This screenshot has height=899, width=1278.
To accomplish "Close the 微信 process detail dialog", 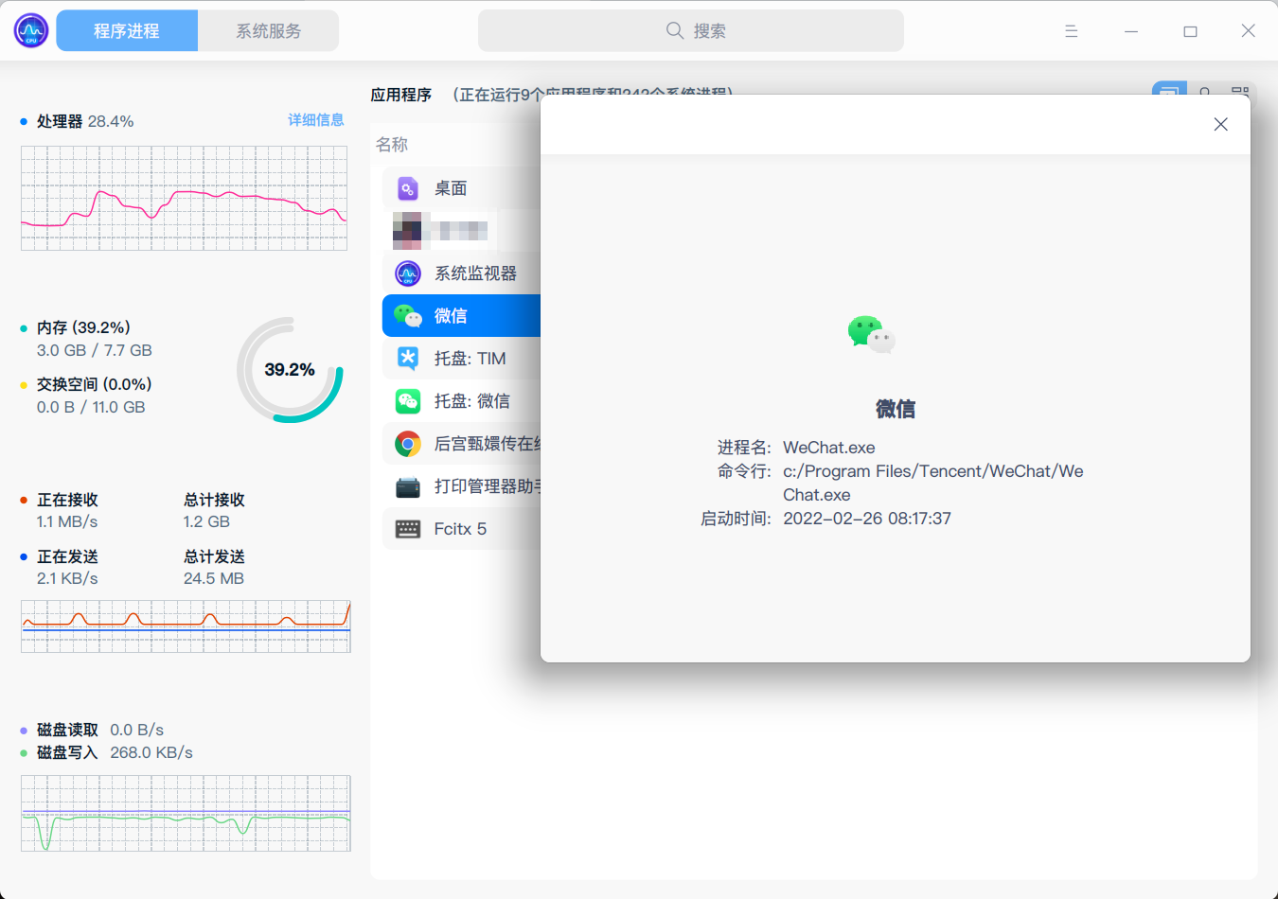I will pos(1220,124).
